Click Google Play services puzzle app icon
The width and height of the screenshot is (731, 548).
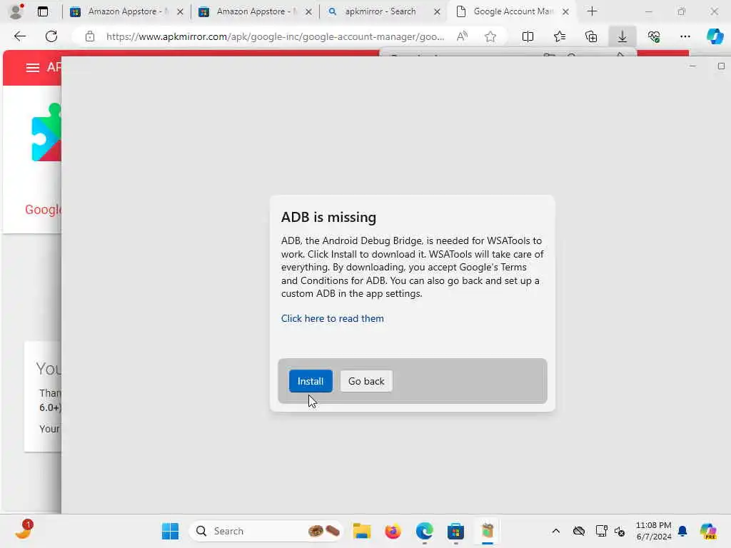point(46,132)
